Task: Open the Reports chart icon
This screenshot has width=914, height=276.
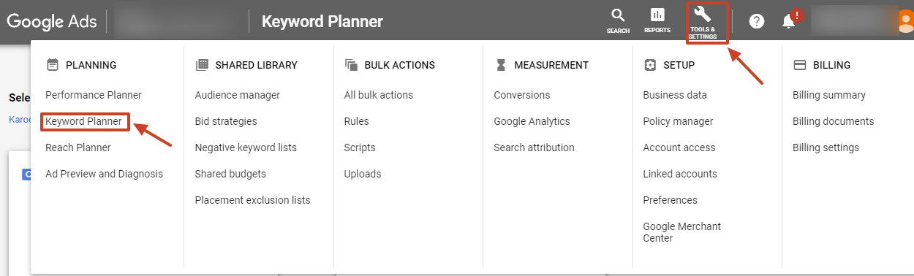Action: point(657,15)
